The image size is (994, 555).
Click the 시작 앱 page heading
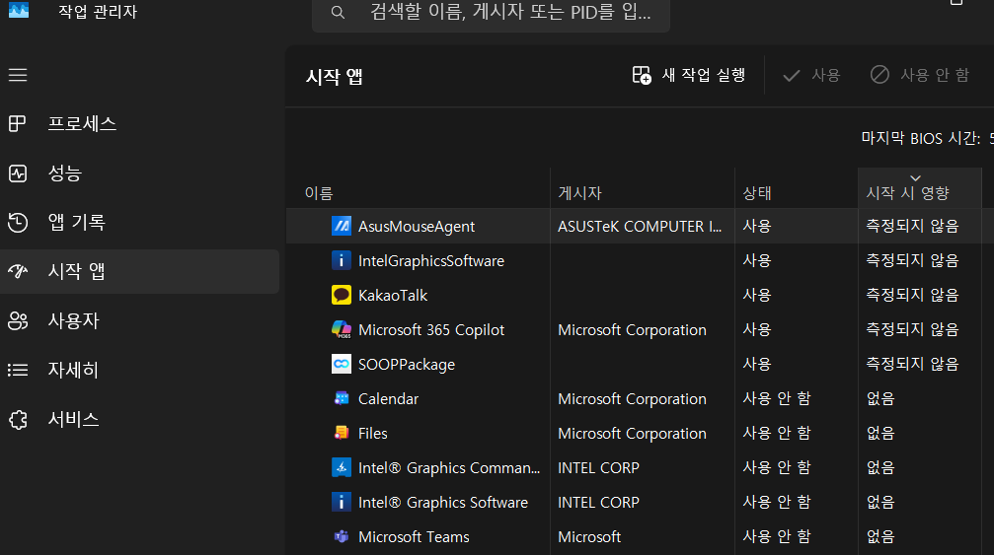[x=334, y=77]
